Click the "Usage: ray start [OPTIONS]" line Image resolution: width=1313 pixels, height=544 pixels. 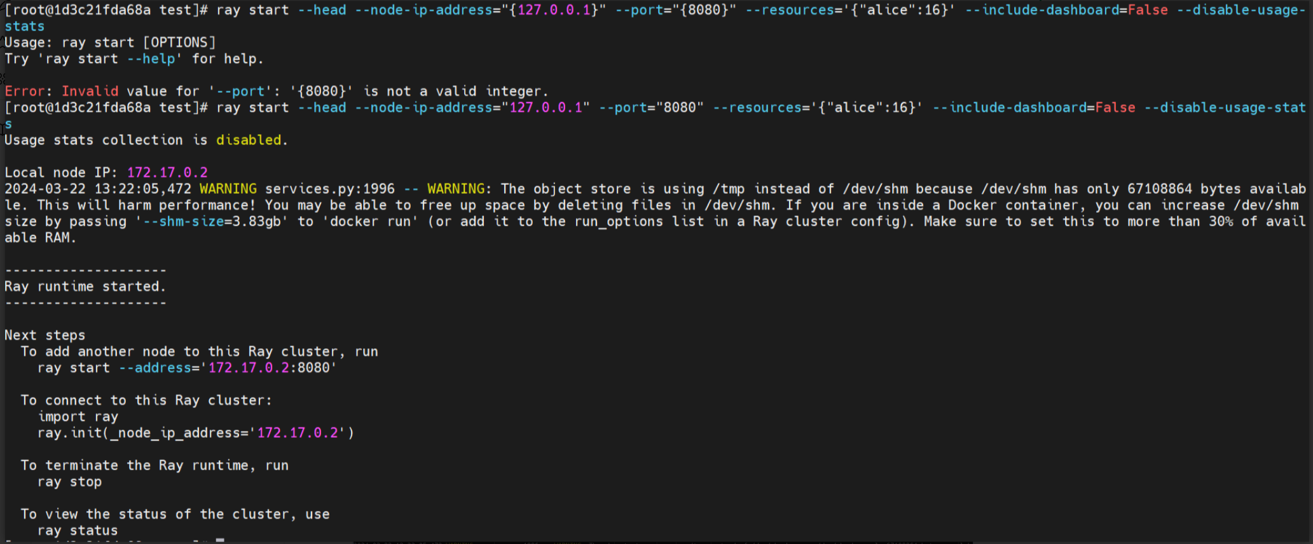pos(110,43)
